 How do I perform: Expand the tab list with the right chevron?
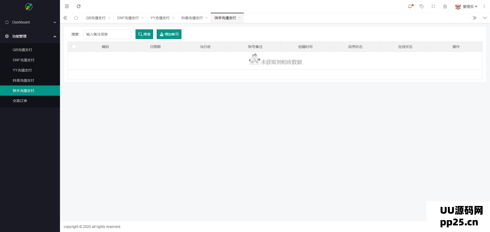(x=474, y=18)
